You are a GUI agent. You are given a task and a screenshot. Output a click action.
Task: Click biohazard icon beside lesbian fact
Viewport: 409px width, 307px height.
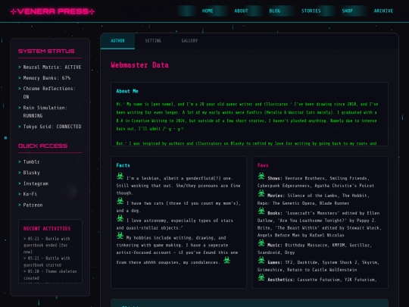[x=120, y=176]
